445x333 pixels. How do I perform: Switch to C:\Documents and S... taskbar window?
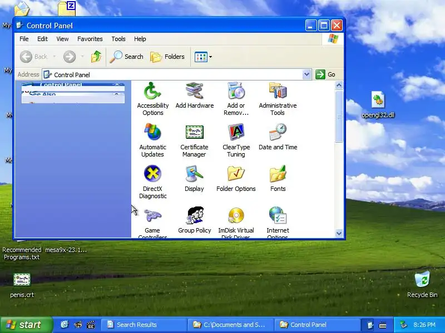[x=230, y=325]
